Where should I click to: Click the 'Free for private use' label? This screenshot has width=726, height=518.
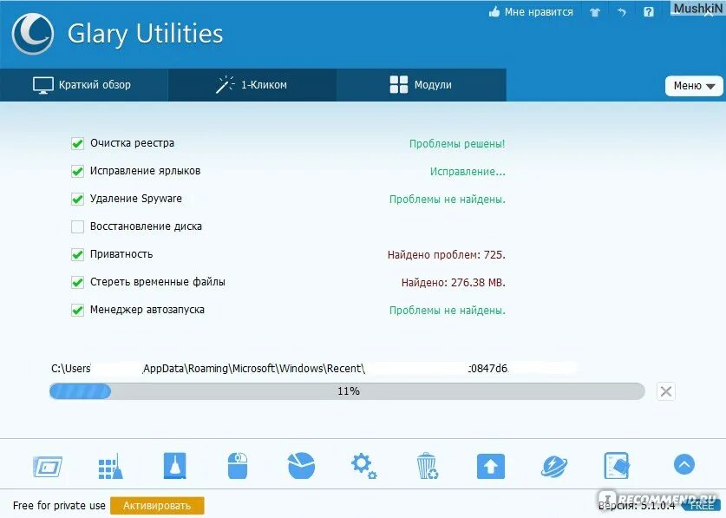pos(59,506)
